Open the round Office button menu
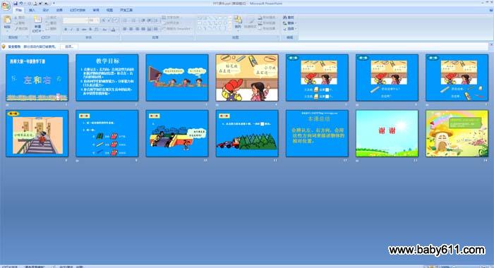 [x=6, y=6]
